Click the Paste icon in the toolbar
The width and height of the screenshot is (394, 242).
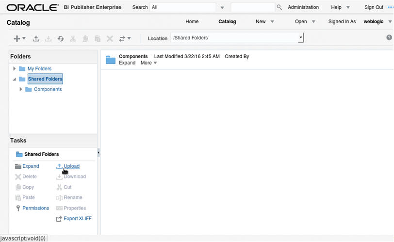click(x=98, y=38)
